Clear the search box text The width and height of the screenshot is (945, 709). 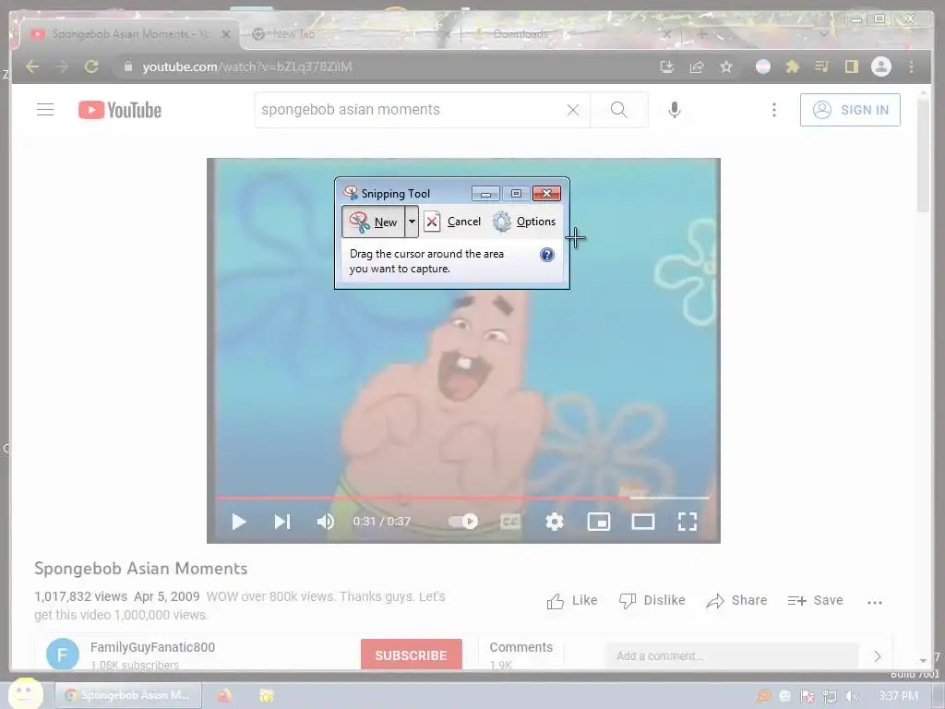[x=573, y=110]
